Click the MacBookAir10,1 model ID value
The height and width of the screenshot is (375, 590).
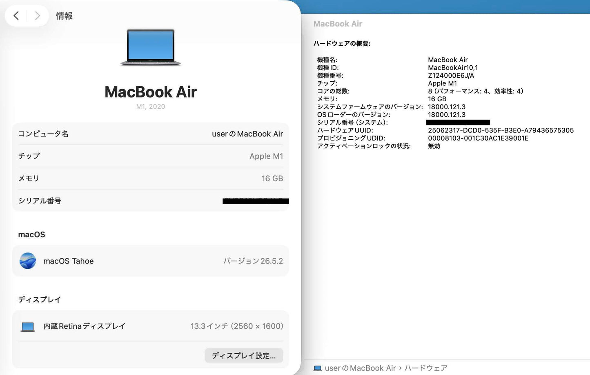[453, 68]
